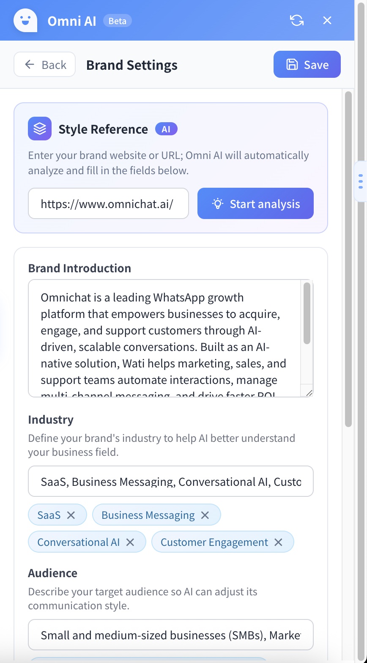
Task: Remove the Customer Engagement tag
Action: pyautogui.click(x=278, y=542)
